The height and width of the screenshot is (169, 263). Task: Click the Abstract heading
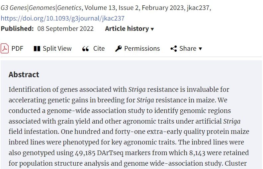pyautogui.click(x=24, y=75)
